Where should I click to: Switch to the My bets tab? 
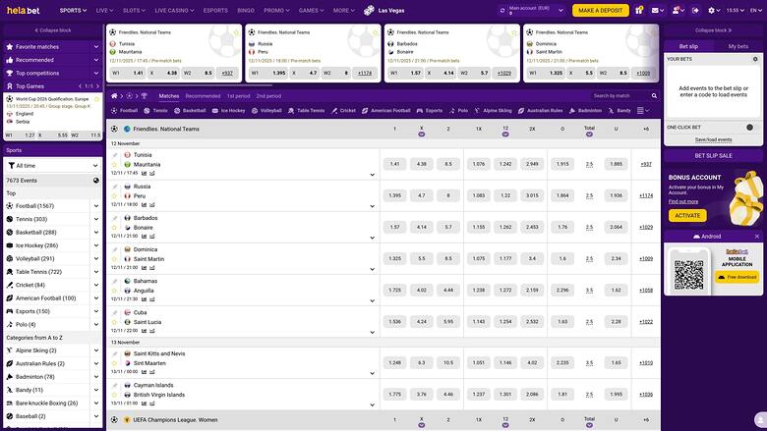click(738, 46)
